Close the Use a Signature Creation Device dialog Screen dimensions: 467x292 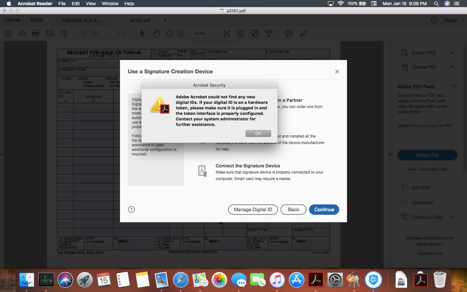(x=337, y=71)
